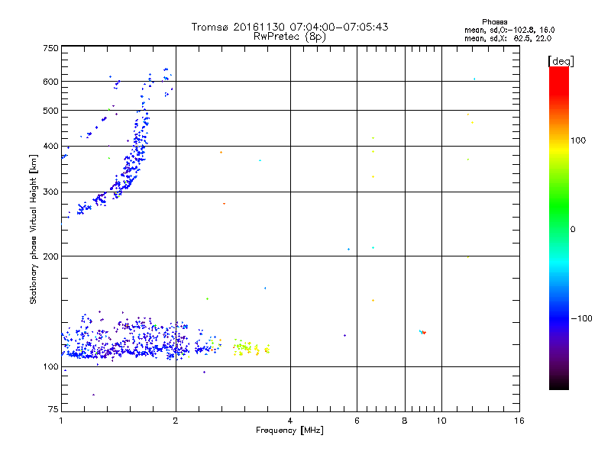Click the phase colorbar gradient
The width and height of the screenshot is (611, 458).
(559, 227)
